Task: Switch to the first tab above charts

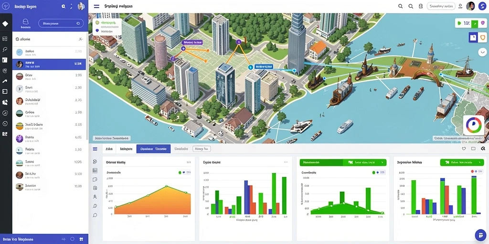Action: [x=109, y=149]
